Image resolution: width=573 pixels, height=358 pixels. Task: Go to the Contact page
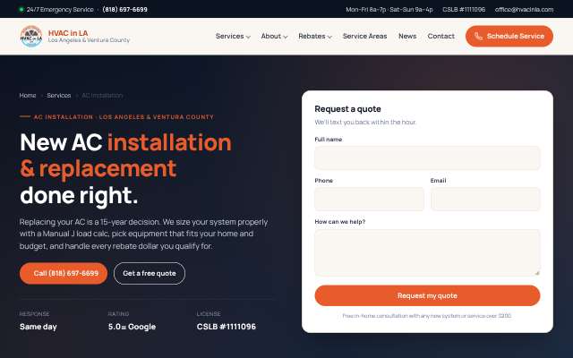click(x=440, y=36)
